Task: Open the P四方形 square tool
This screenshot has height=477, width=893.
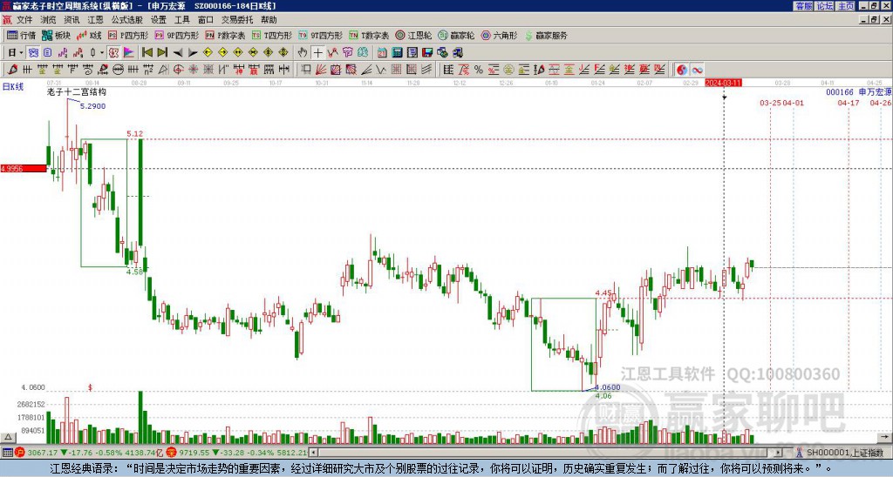Action: [128, 35]
